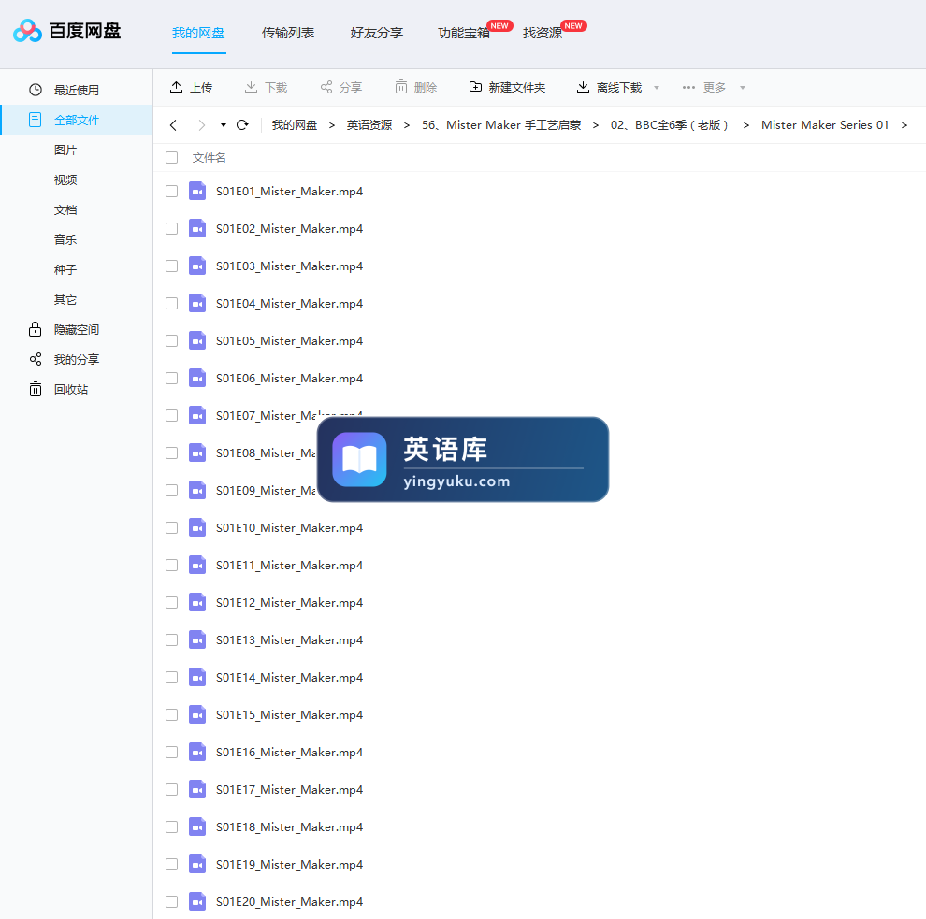Select S01E08 Mister Maker file name

pyautogui.click(x=266, y=452)
